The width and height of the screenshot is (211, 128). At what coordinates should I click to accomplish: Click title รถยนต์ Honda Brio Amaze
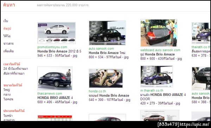coord(109,95)
